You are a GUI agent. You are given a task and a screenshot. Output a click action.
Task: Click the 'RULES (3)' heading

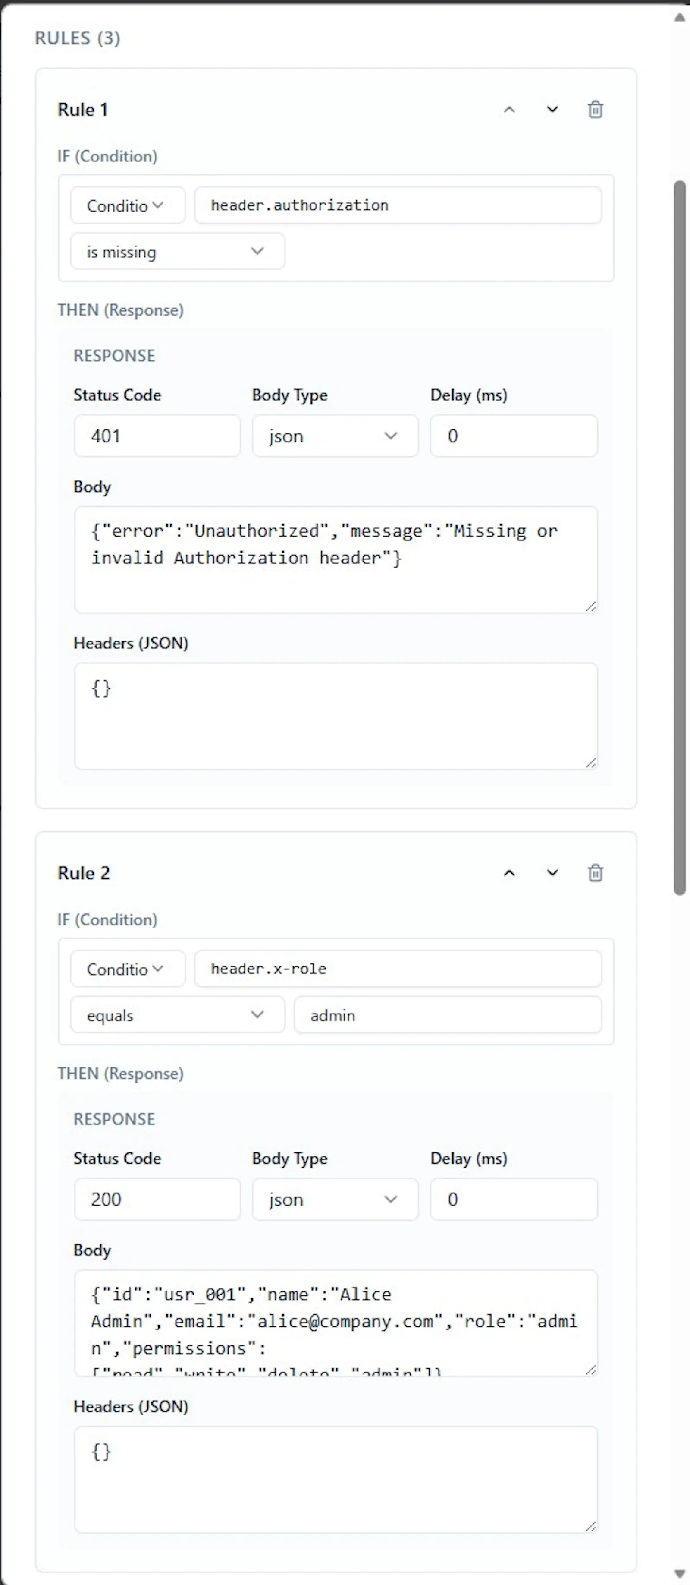click(78, 38)
